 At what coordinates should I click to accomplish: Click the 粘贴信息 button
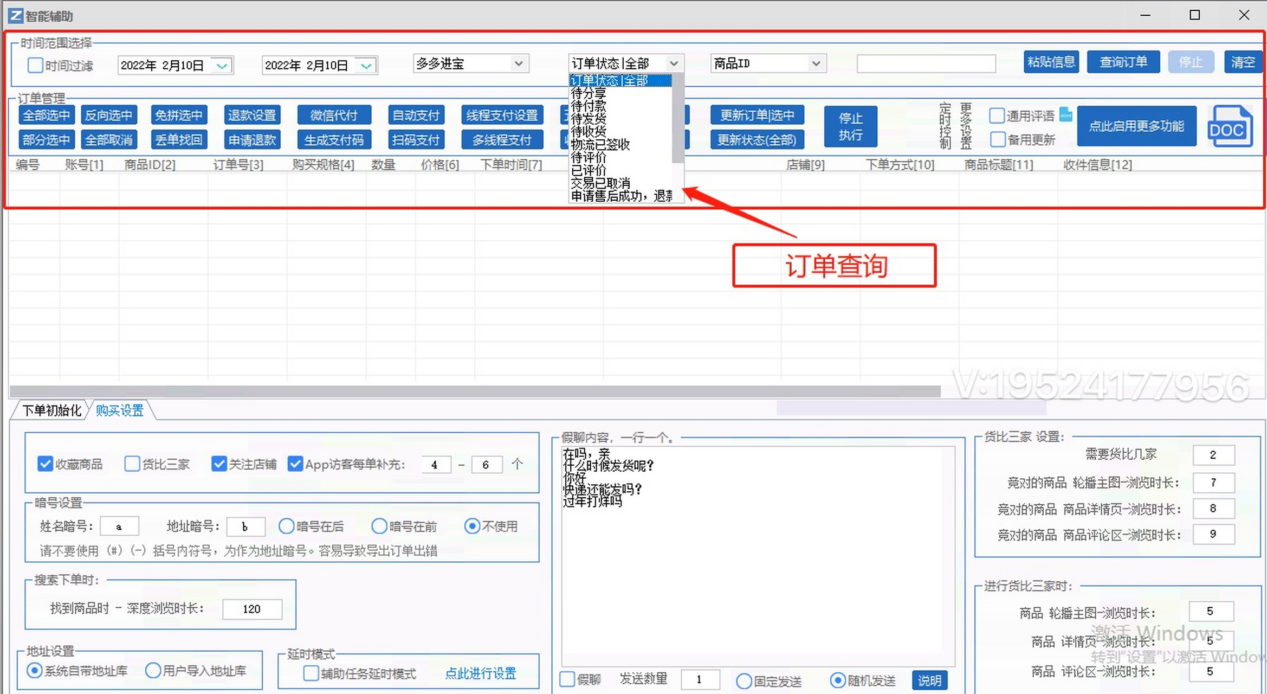(x=1051, y=62)
